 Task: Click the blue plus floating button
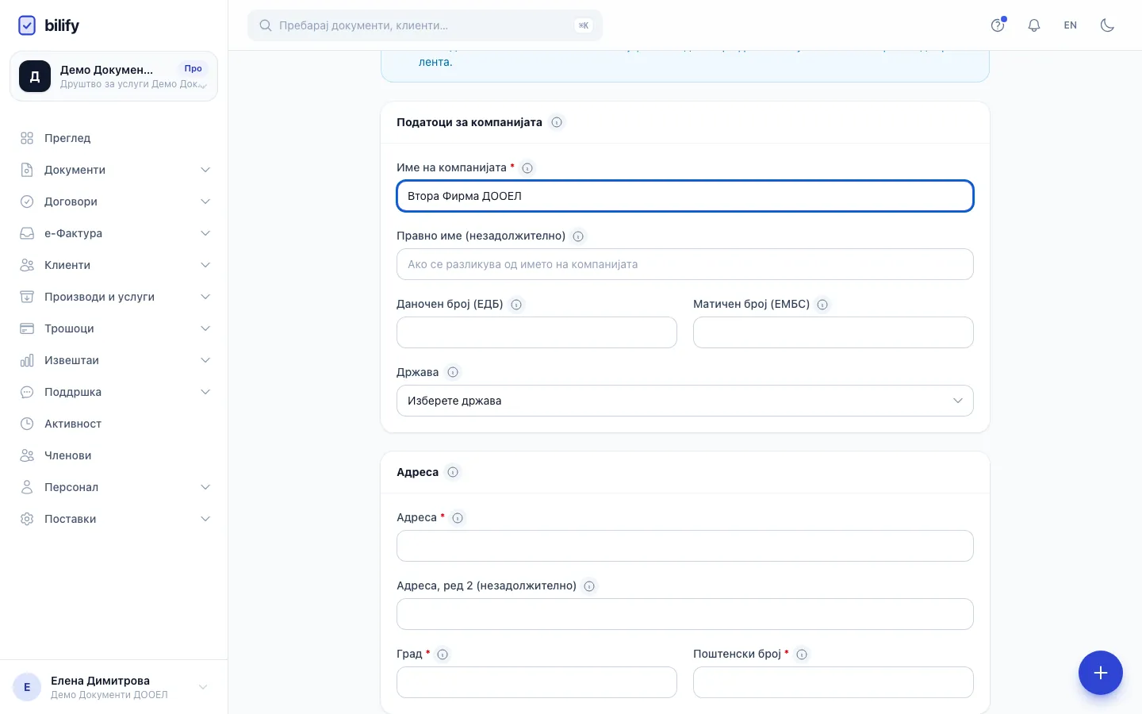pyautogui.click(x=1101, y=673)
